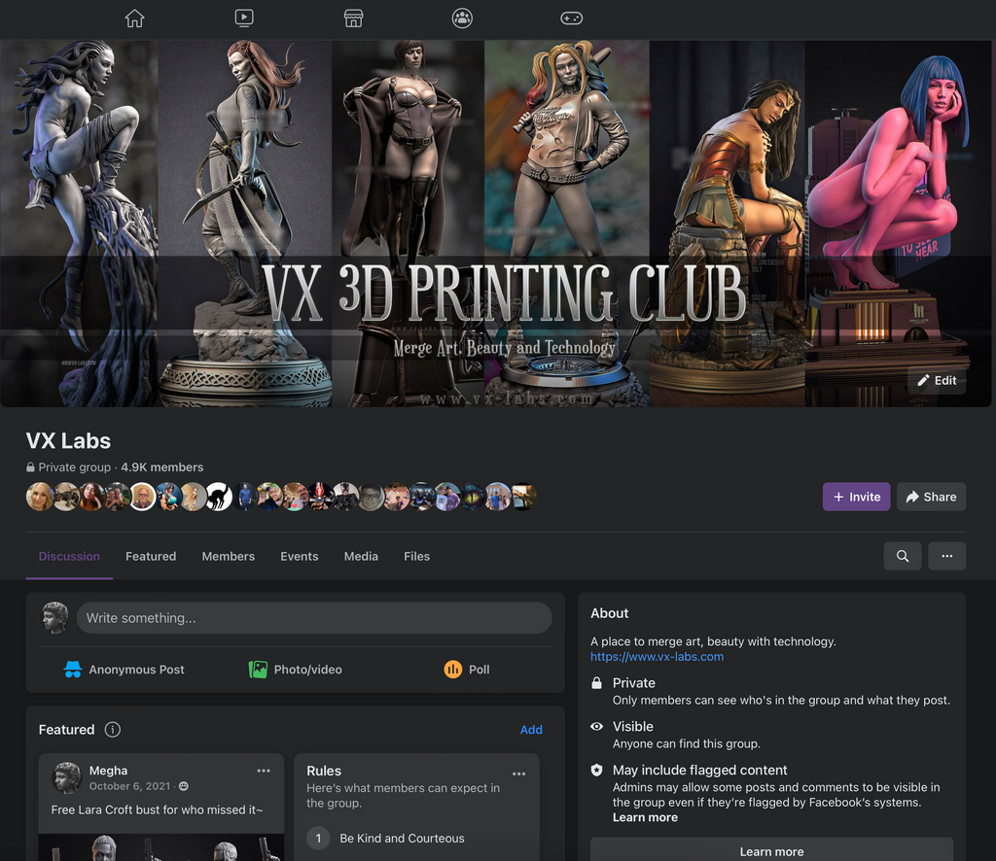Open your profile avatar beside the composer
The width and height of the screenshot is (996, 861).
(54, 617)
